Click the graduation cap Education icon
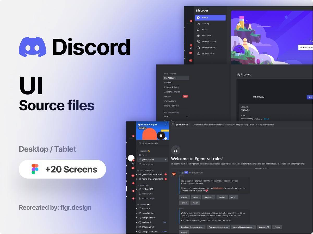 [x=198, y=36]
